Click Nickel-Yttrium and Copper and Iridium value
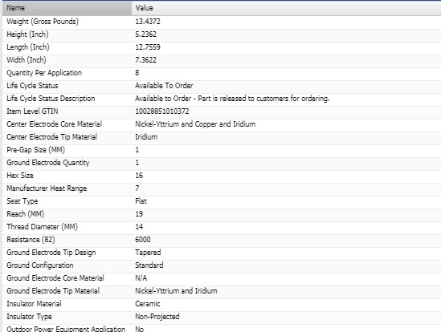Screen dimensions: 441x332 (x=195, y=124)
